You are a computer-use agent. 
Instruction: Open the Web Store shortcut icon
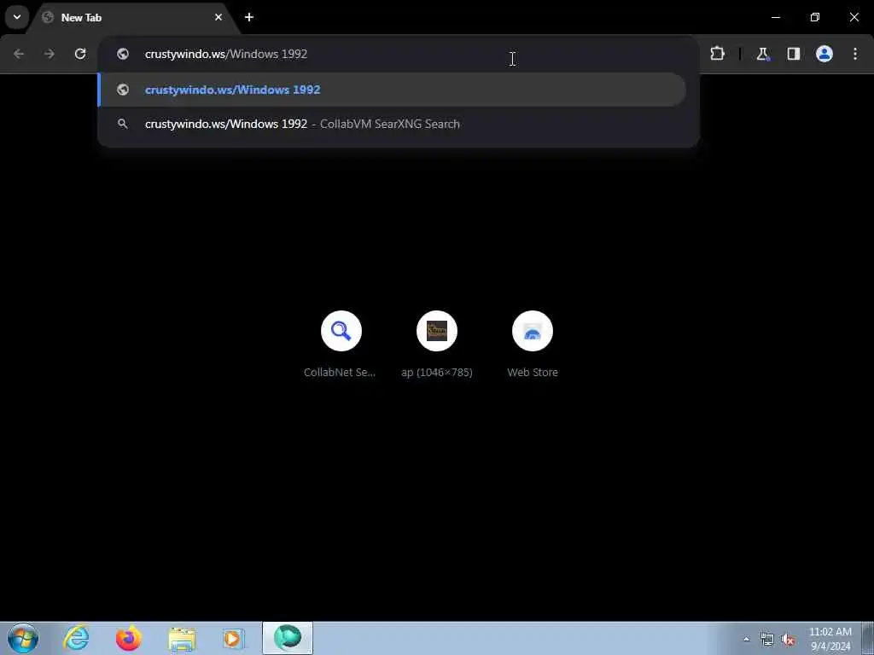click(533, 331)
